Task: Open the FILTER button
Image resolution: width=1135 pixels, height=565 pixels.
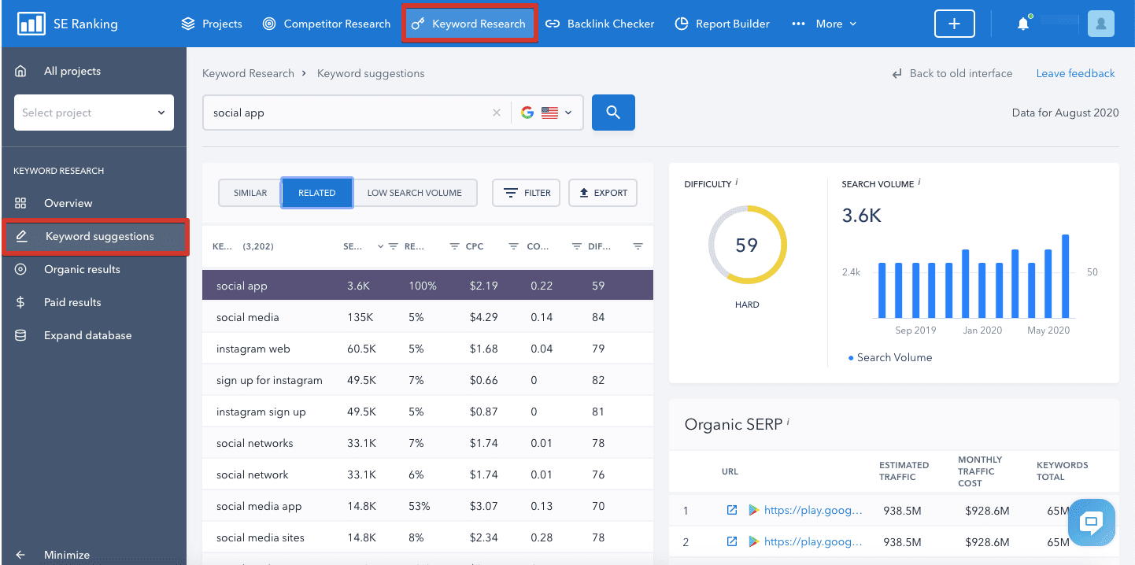Action: tap(526, 193)
